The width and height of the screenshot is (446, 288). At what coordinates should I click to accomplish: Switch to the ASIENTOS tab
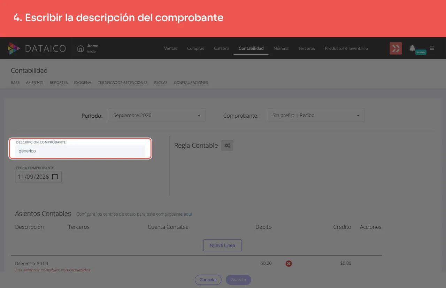(35, 83)
